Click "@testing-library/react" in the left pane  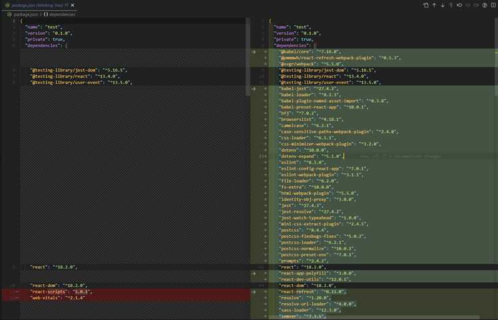pos(75,76)
